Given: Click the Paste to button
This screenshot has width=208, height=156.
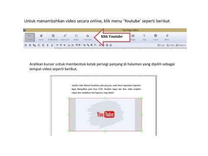Looking at the screenshot, I should coord(181,45).
